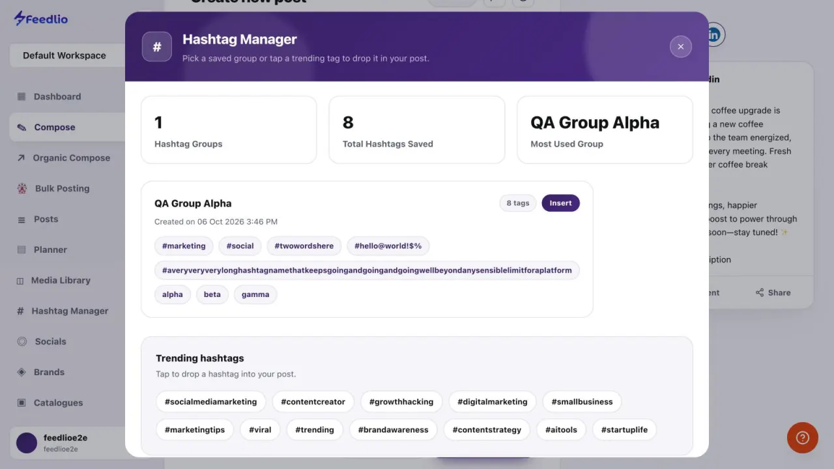Click the Hashtag Manager hash icon in sidebar
Image resolution: width=834 pixels, height=469 pixels.
click(20, 311)
